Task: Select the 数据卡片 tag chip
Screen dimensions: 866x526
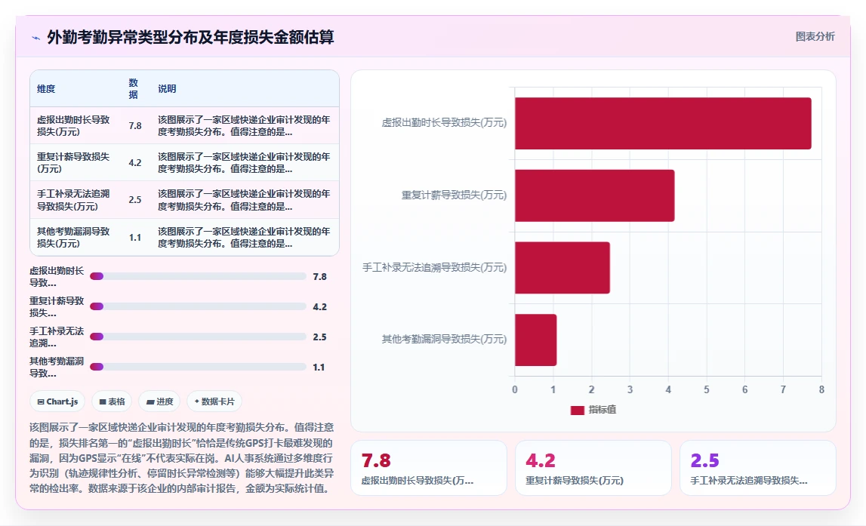Action: pyautogui.click(x=214, y=401)
